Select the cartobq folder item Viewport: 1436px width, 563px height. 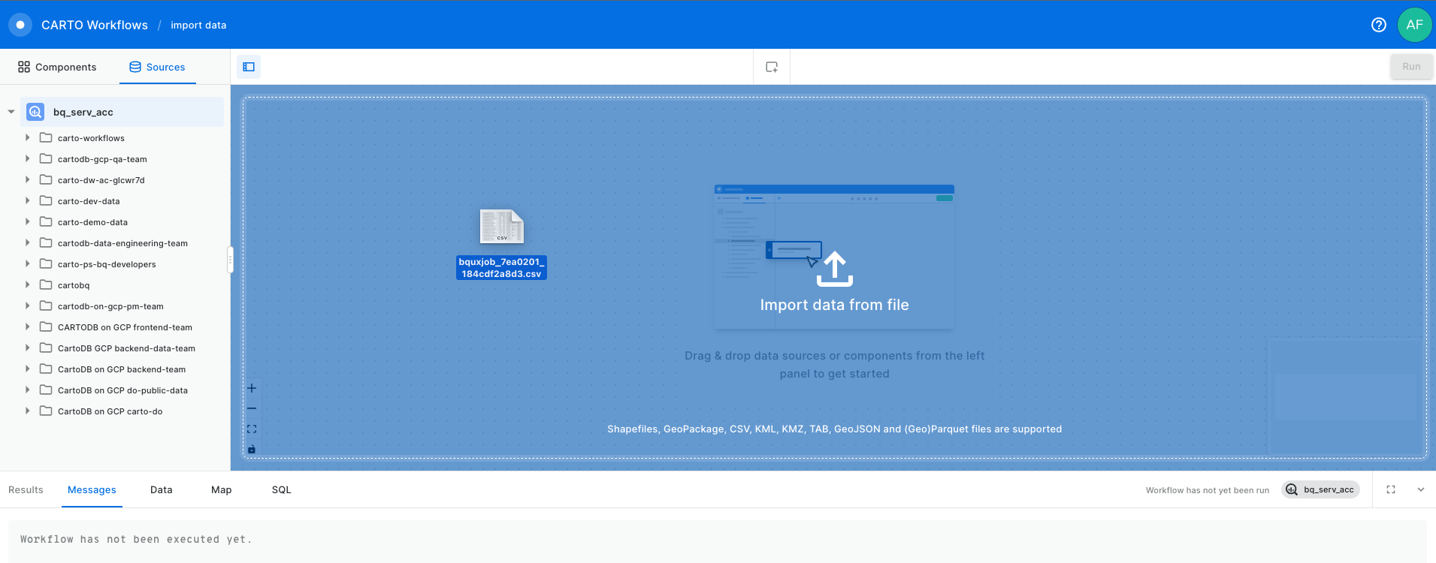[x=74, y=285]
